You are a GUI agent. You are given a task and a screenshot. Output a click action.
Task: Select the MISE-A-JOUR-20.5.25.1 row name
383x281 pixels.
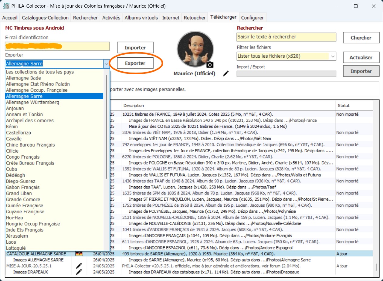point(29,266)
